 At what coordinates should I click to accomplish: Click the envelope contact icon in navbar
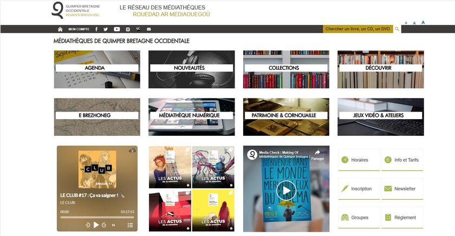(x=148, y=29)
